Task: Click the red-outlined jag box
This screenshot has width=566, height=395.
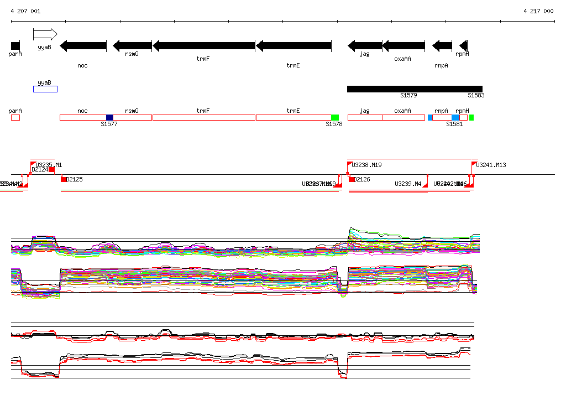Action: click(365, 117)
